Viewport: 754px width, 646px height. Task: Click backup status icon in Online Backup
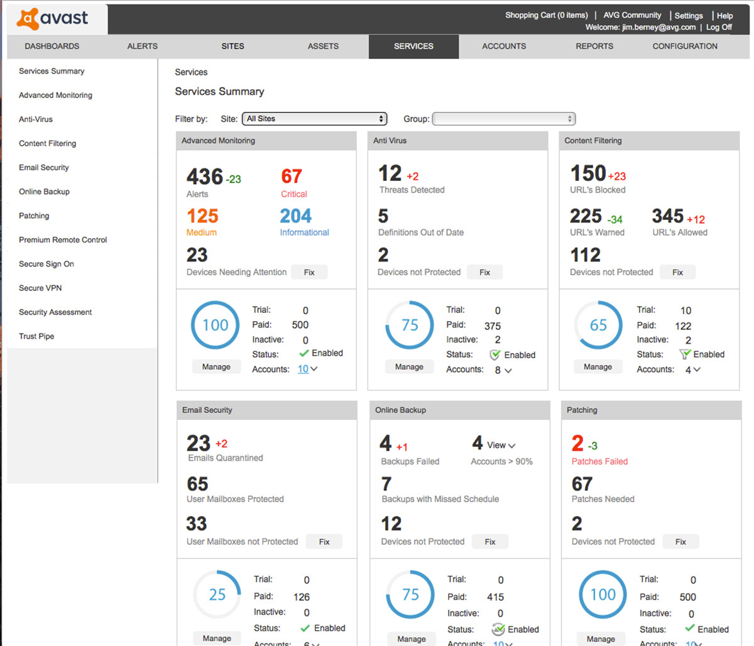tap(498, 629)
